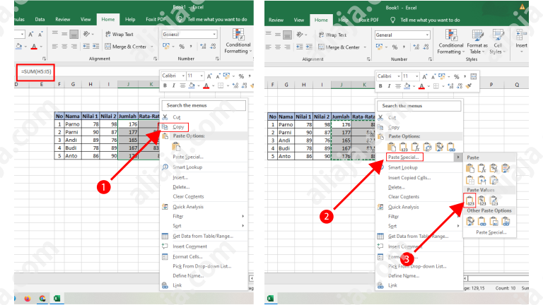This screenshot has height=305, width=543.
Task: Click Delete... in left window context menu
Action: coord(181,186)
